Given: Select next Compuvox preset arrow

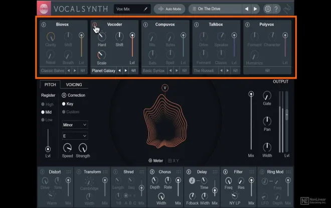Looking at the screenshot, I should (x=177, y=71).
